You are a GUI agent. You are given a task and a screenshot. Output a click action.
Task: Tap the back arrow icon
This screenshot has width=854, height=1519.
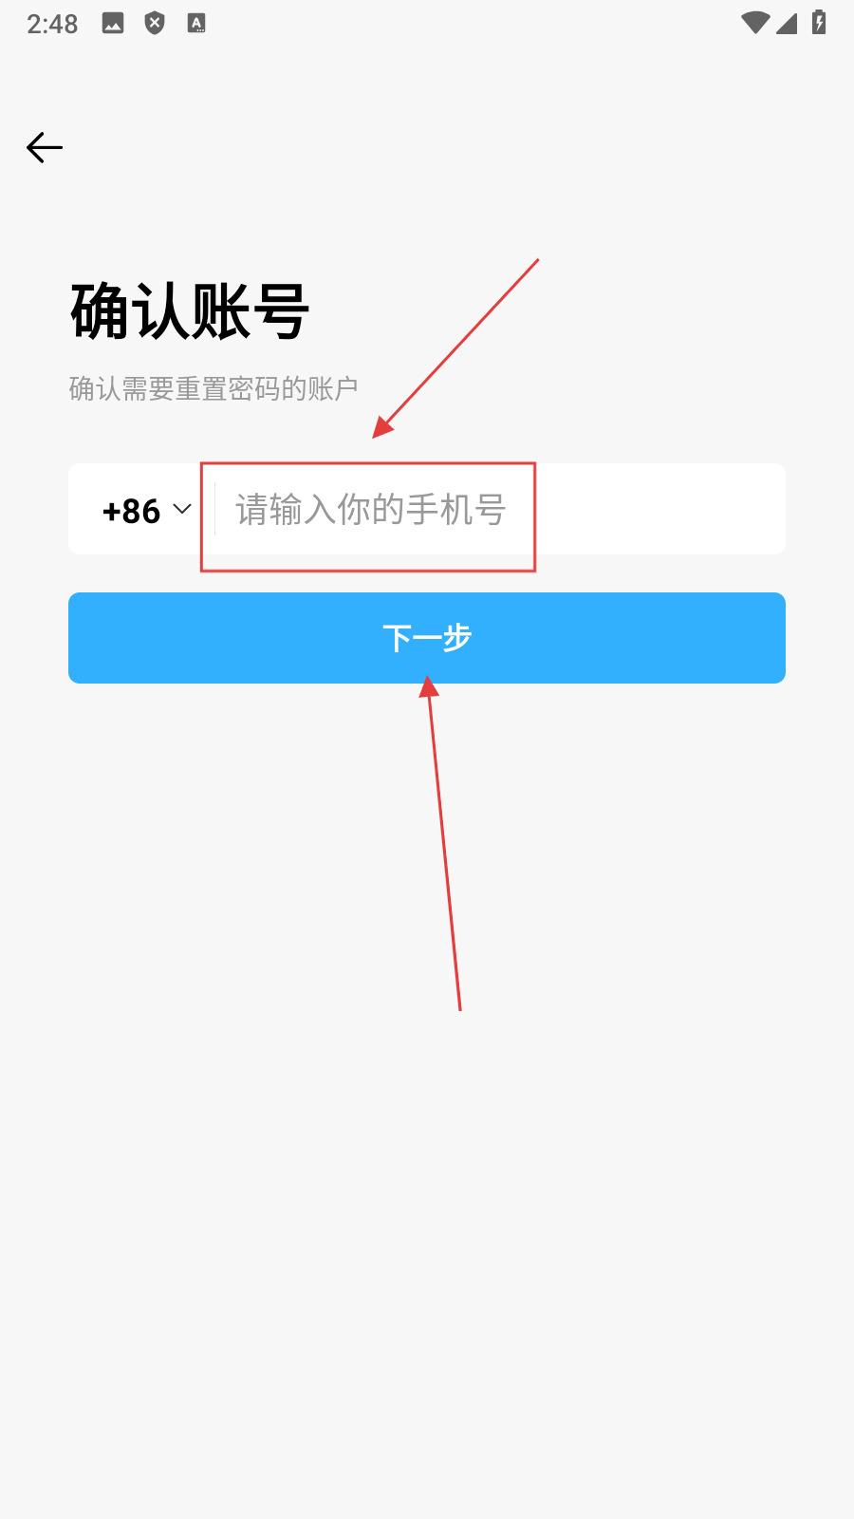[45, 147]
